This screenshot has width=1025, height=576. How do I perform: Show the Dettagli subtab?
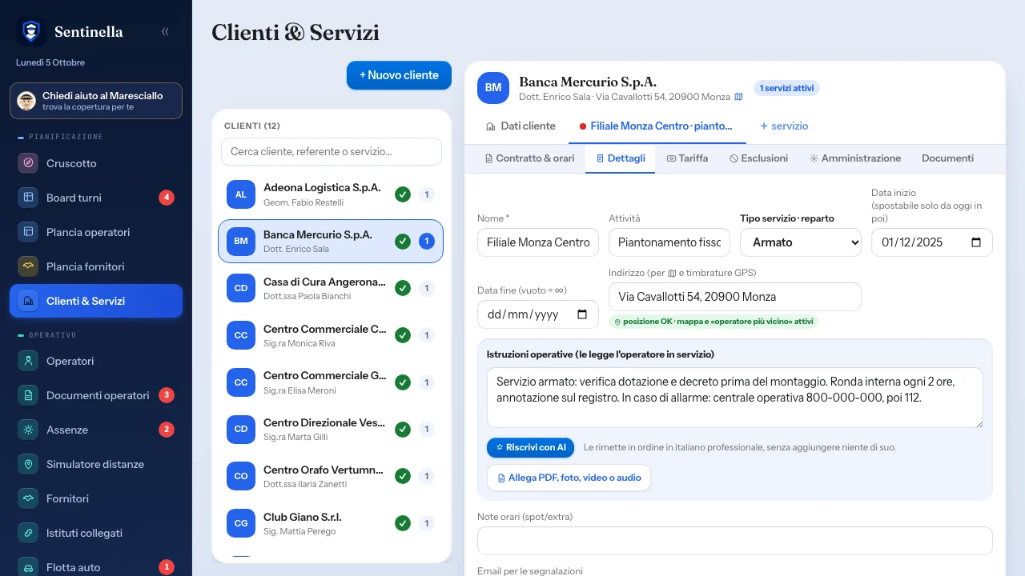[621, 158]
